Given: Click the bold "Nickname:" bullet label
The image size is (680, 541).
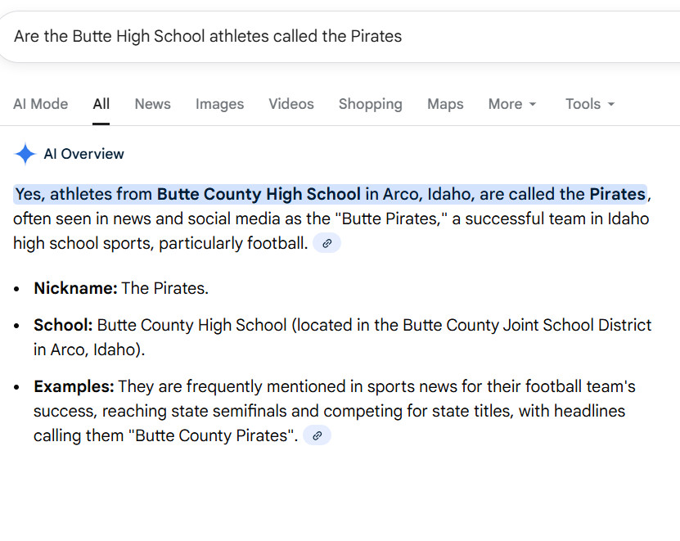Looking at the screenshot, I should coord(75,288).
